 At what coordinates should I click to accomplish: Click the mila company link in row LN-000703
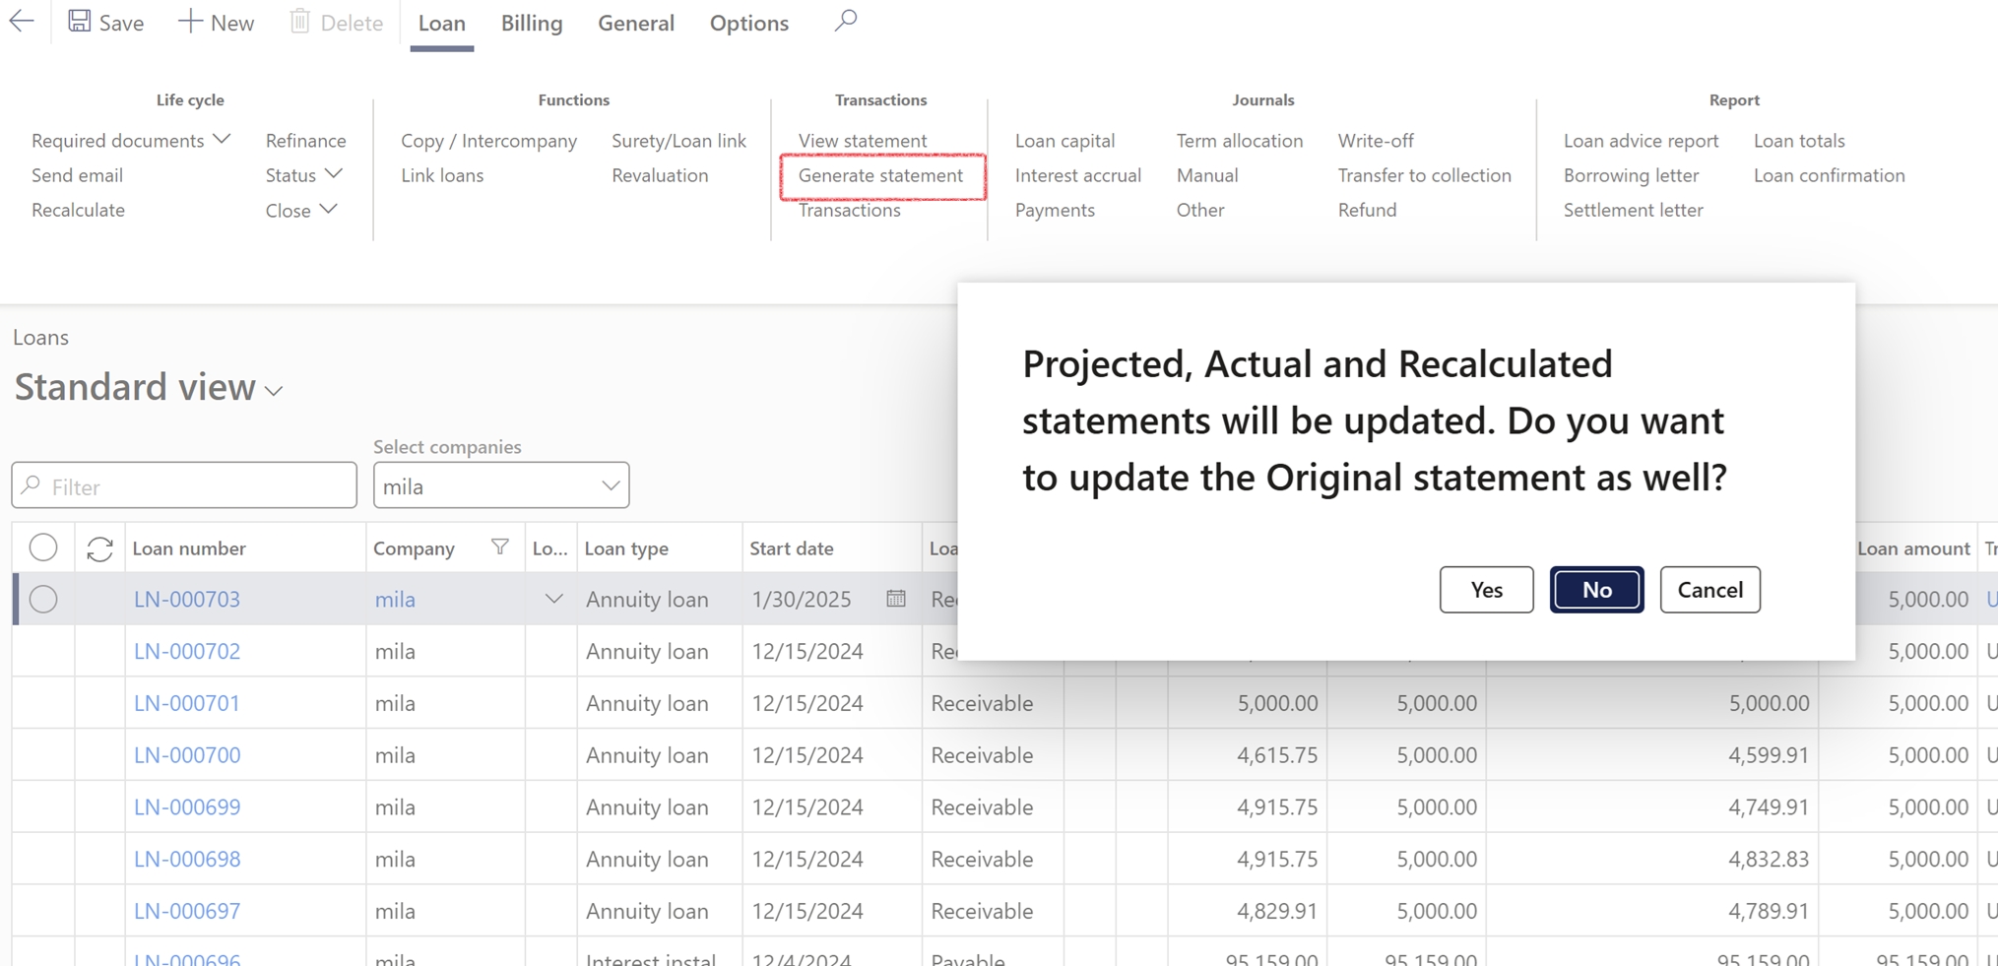(x=395, y=599)
